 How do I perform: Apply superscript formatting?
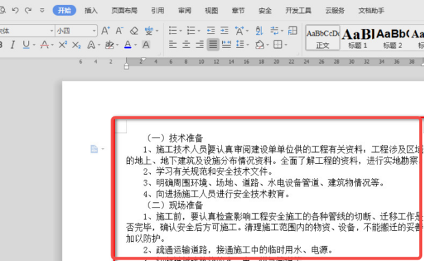(x=63, y=45)
